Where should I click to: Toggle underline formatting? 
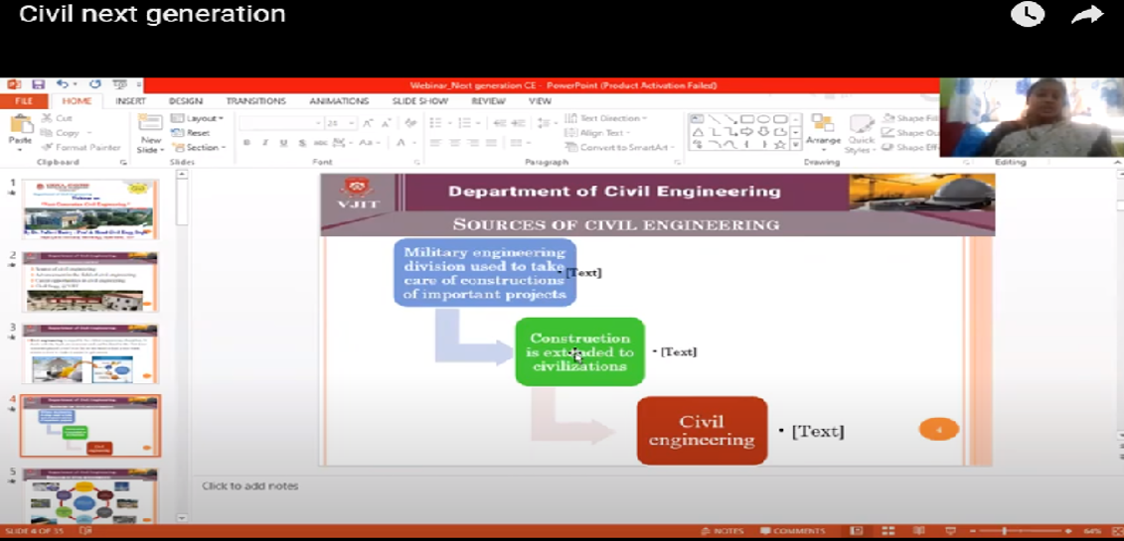click(x=283, y=143)
